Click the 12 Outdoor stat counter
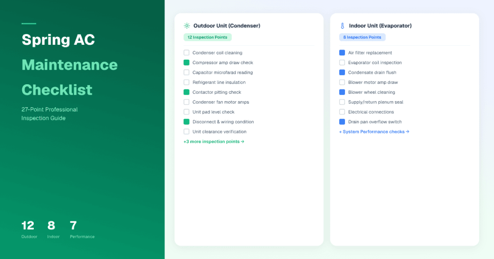The height and width of the screenshot is (259, 494). 28,229
